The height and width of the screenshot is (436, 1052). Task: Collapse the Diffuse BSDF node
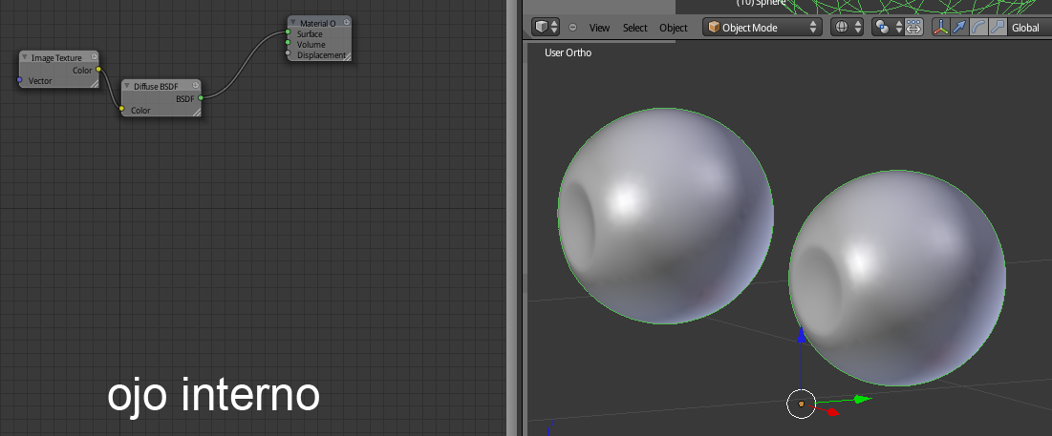point(127,86)
